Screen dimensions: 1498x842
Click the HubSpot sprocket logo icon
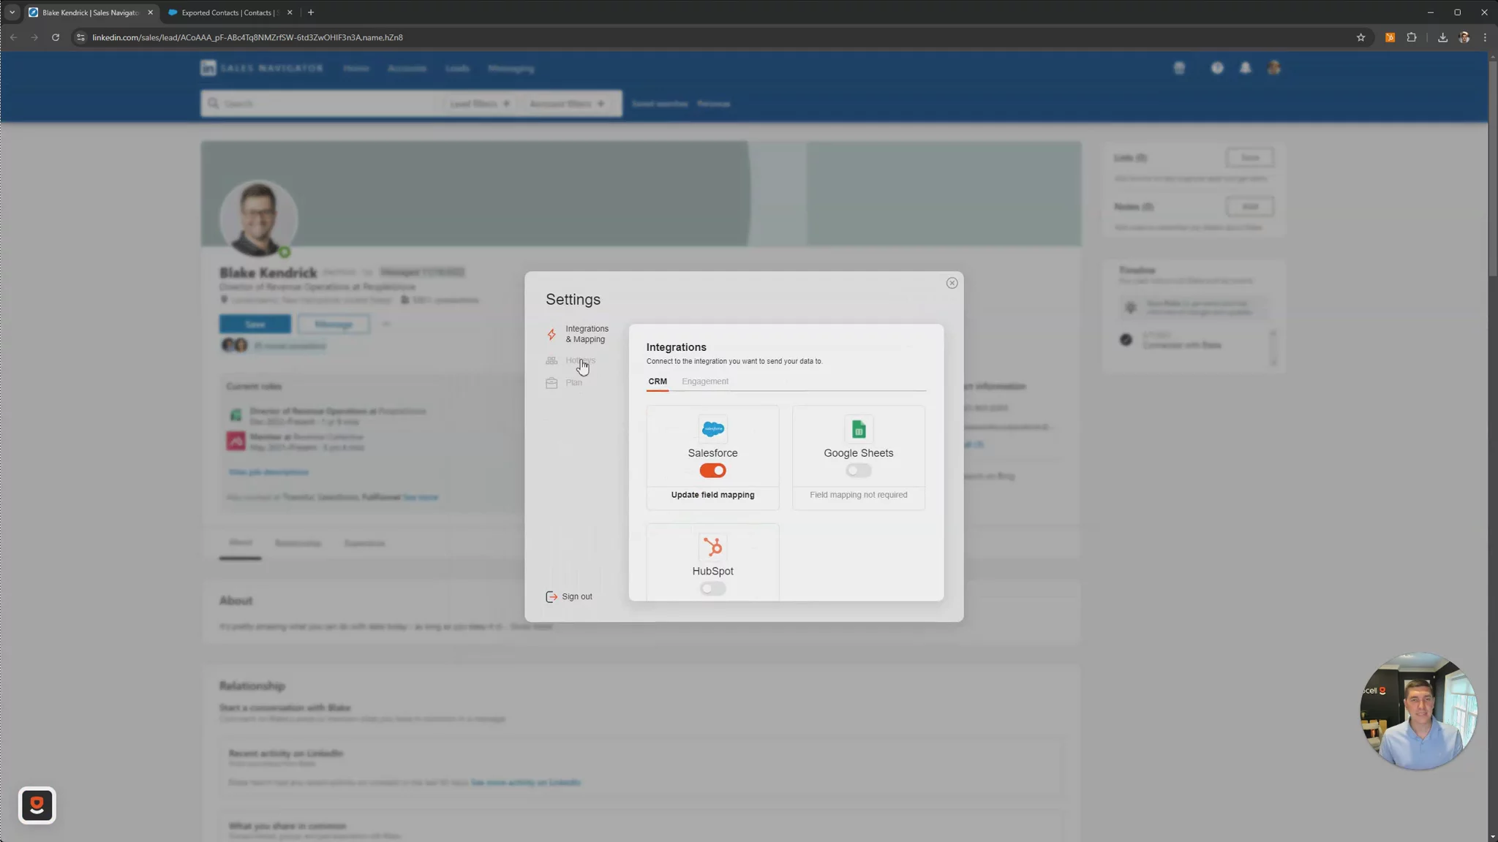(712, 547)
